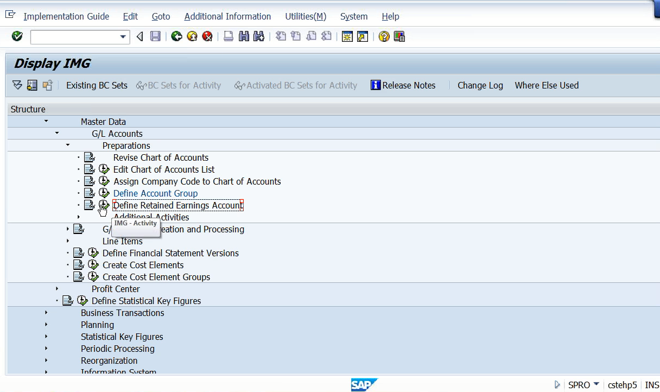
Task: Open the SPRO status bar dropdown
Action: (596, 384)
